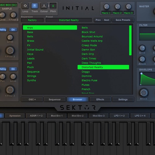Click the Colour curve icon
This screenshot has width=155, height=155.
(x=44, y=6)
